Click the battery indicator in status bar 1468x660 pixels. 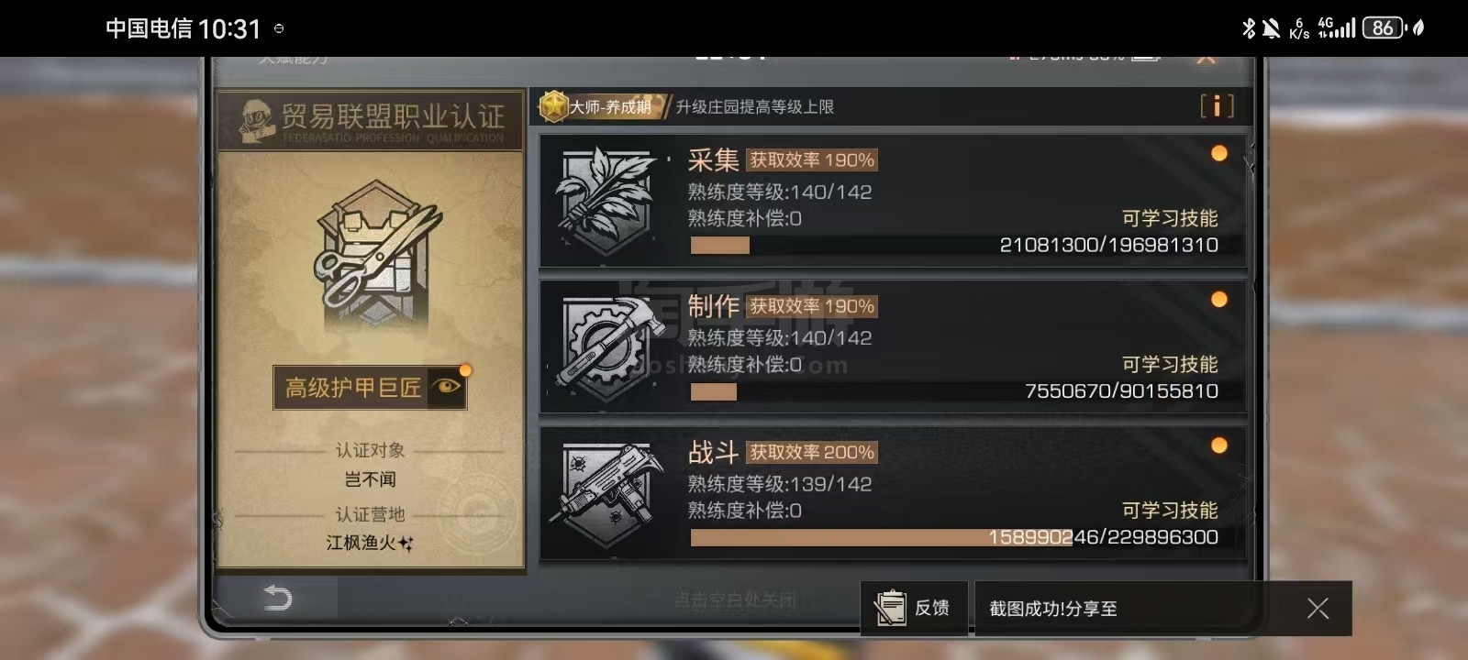[1384, 27]
